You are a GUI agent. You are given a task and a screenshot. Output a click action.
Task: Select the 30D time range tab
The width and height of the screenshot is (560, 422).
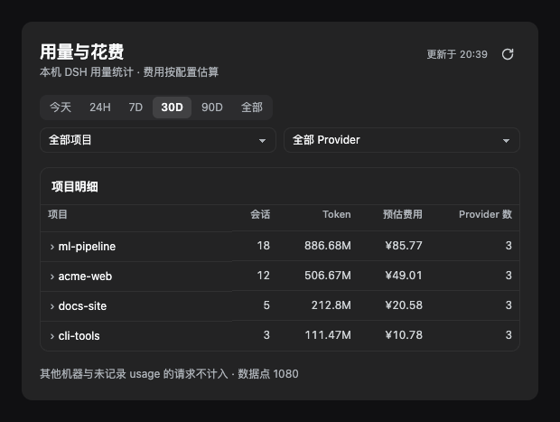[173, 108]
